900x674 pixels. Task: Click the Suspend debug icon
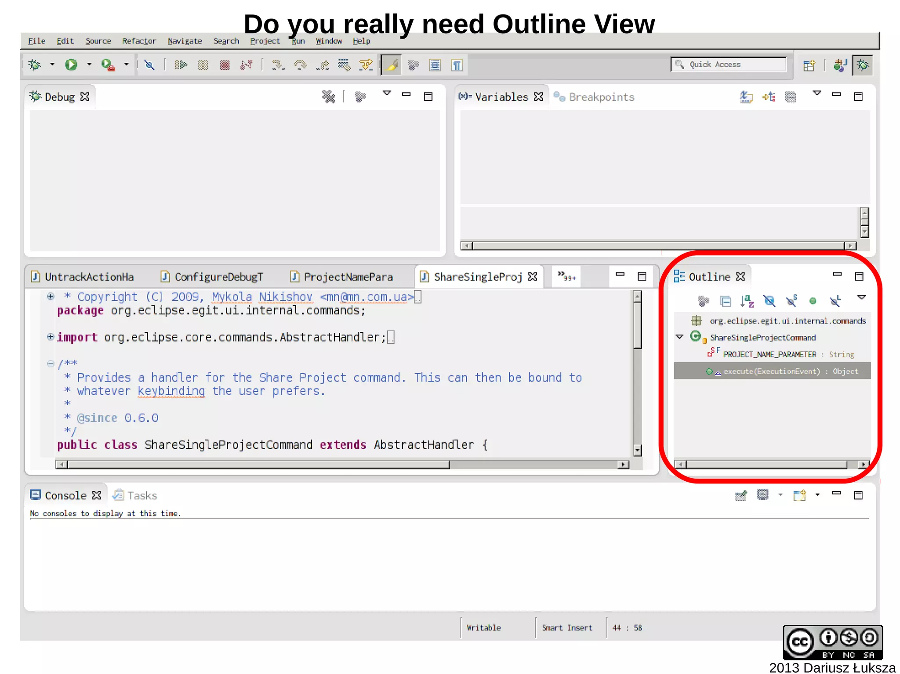click(203, 65)
